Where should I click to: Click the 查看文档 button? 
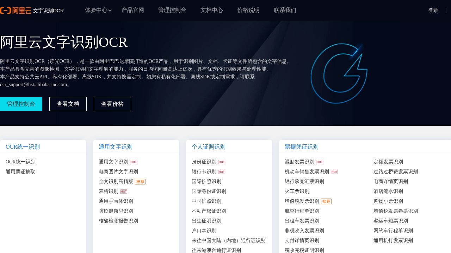point(68,104)
